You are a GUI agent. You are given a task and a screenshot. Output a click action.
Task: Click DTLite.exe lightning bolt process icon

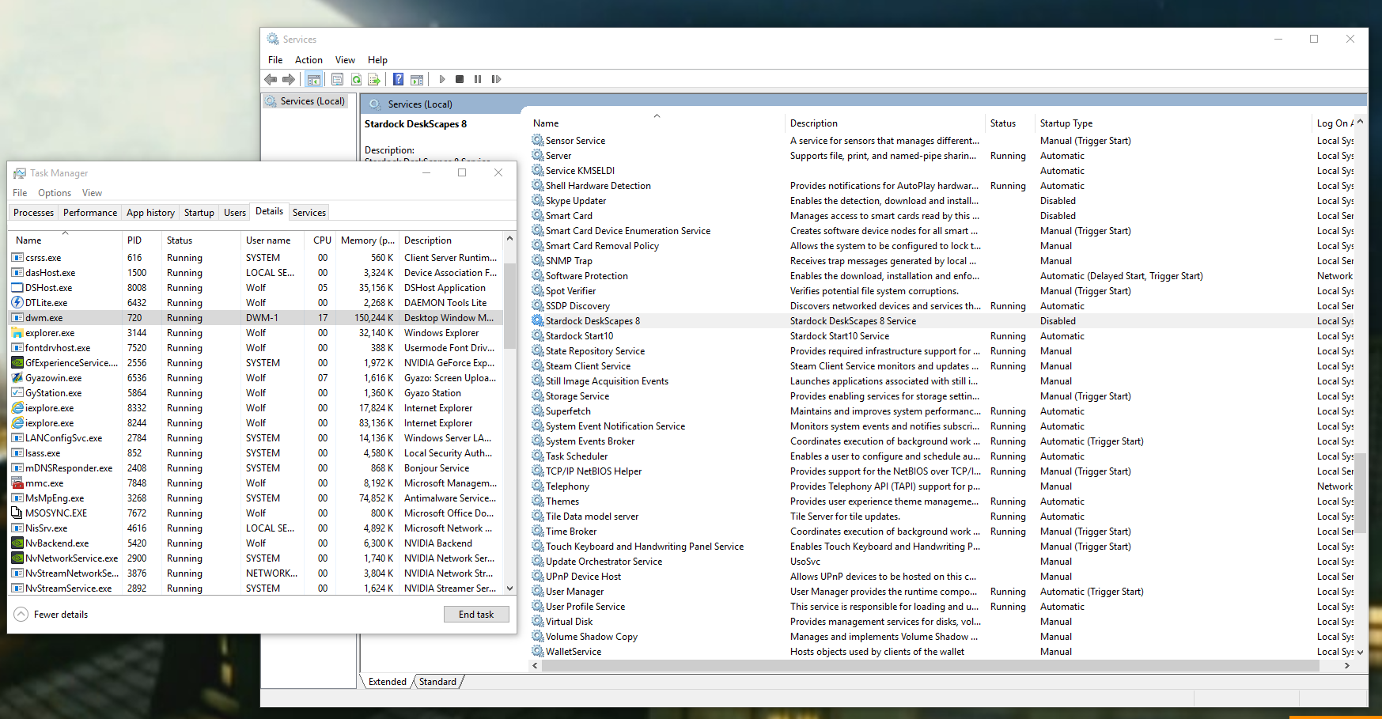click(x=17, y=302)
